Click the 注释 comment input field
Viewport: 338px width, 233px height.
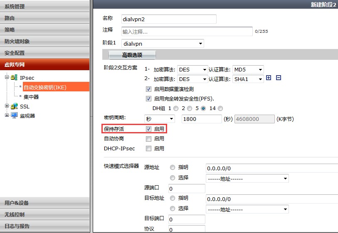click(187, 32)
